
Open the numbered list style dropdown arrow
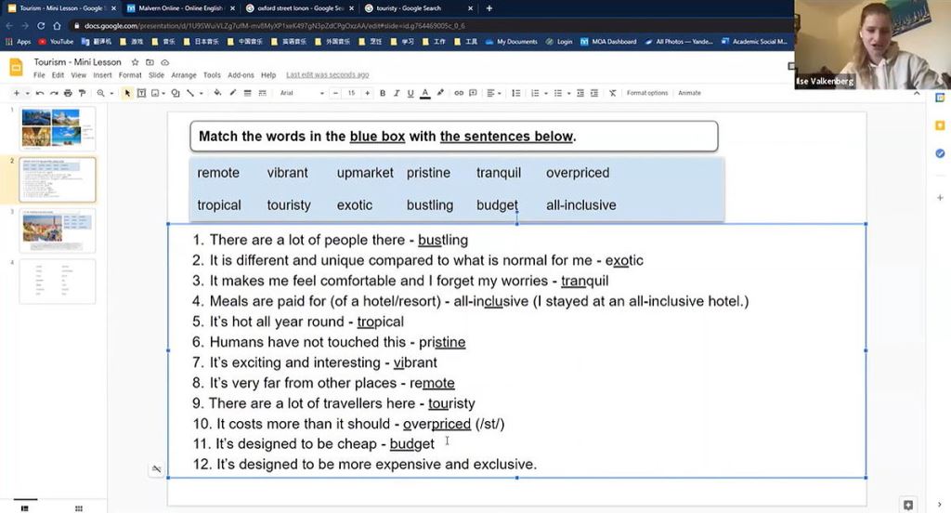(546, 94)
